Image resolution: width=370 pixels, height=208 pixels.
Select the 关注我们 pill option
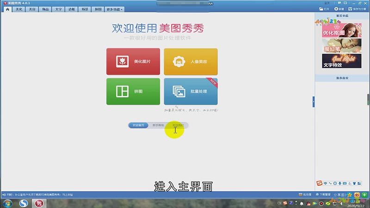(x=178, y=125)
